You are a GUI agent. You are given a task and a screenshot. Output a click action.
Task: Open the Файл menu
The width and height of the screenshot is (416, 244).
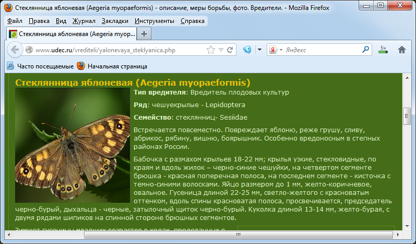pos(15,21)
